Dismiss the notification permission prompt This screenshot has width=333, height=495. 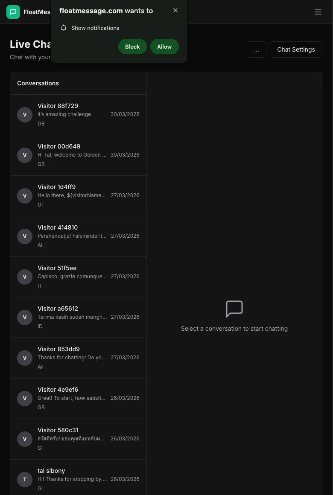click(175, 10)
